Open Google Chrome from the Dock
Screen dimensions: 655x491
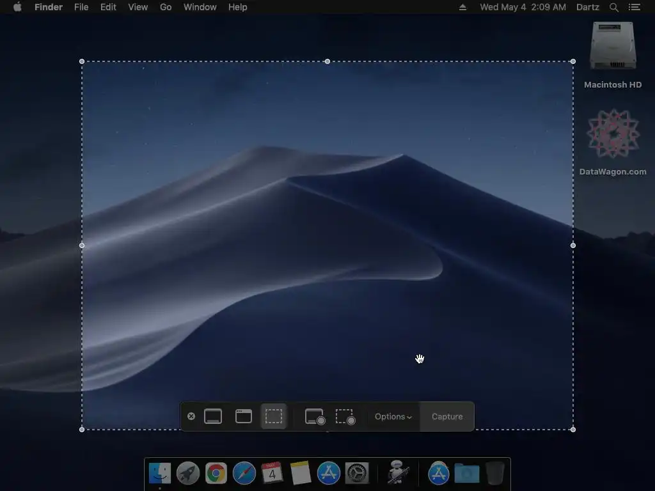(x=216, y=474)
